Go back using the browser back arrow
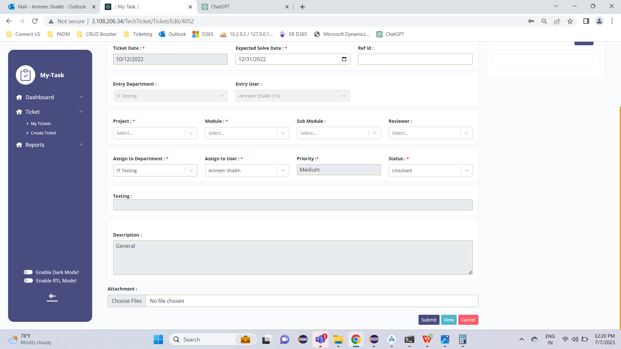Image resolution: width=621 pixels, height=349 pixels. 9,21
